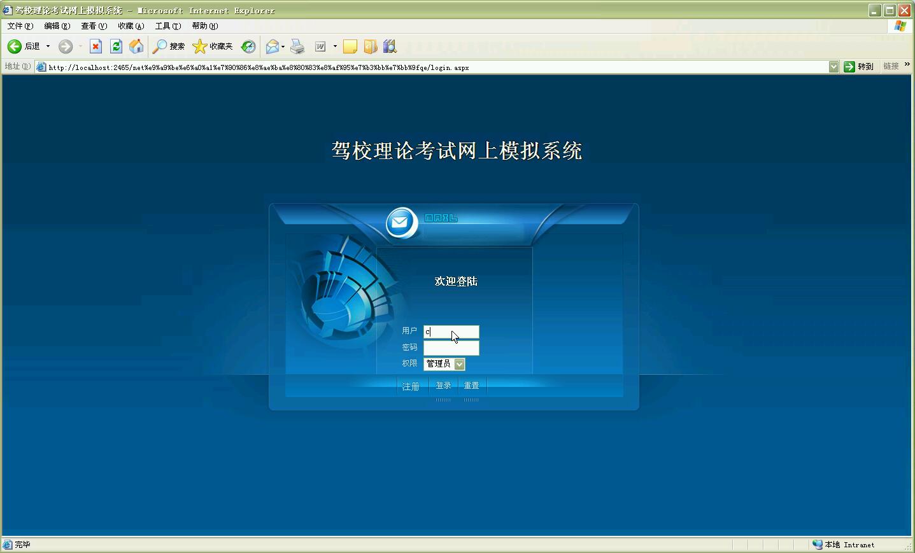The image size is (915, 553).
Task: Click the Windows flag logo
Action: point(900,26)
